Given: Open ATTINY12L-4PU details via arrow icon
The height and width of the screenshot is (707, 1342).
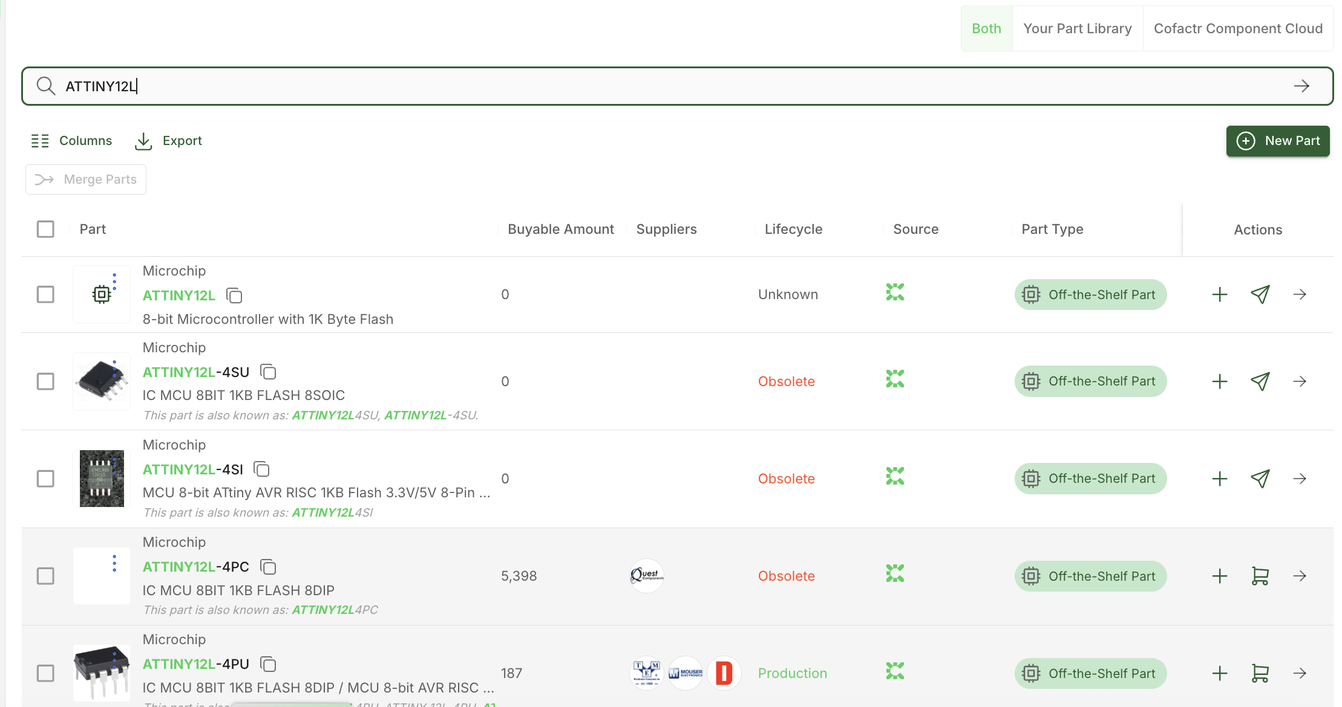Looking at the screenshot, I should click(x=1300, y=673).
